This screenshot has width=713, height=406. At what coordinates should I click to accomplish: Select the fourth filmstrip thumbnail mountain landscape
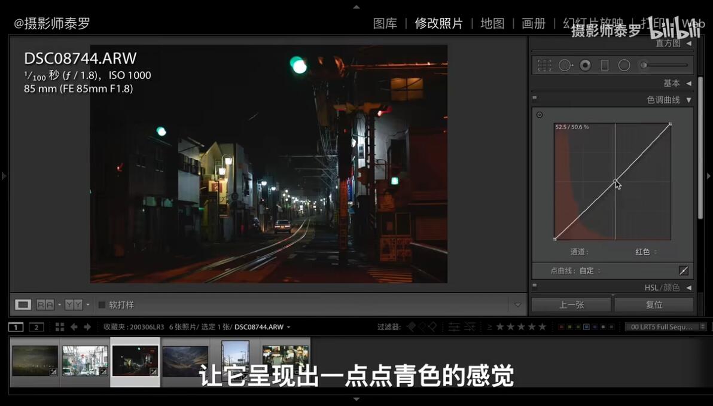(185, 361)
